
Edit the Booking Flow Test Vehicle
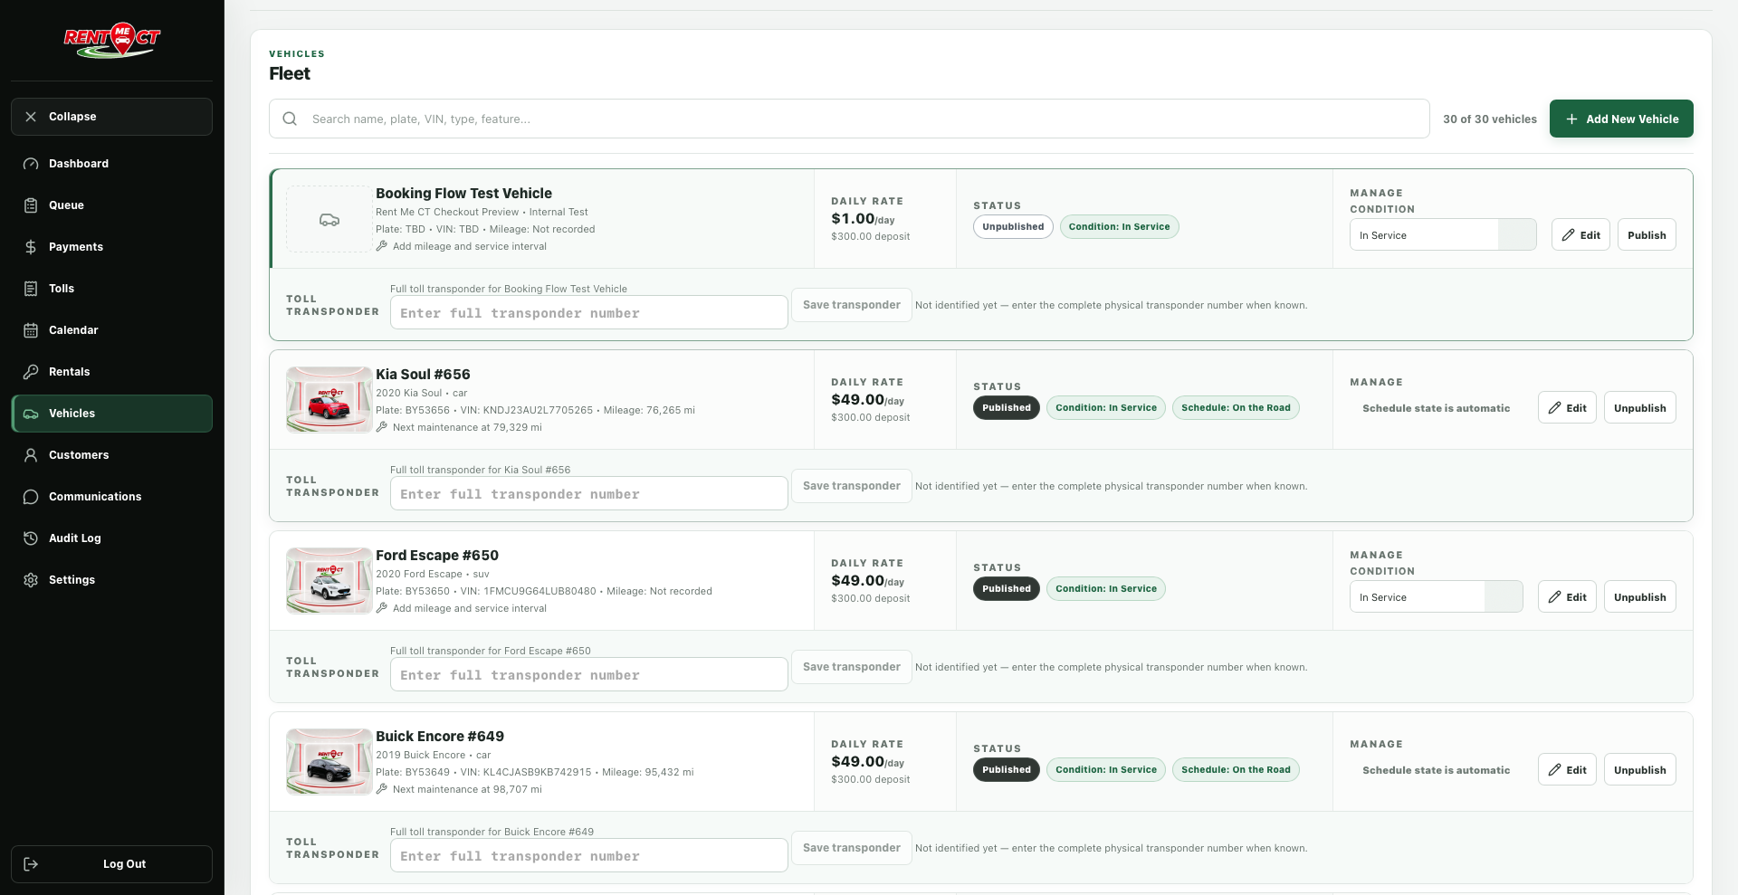pyautogui.click(x=1580, y=235)
